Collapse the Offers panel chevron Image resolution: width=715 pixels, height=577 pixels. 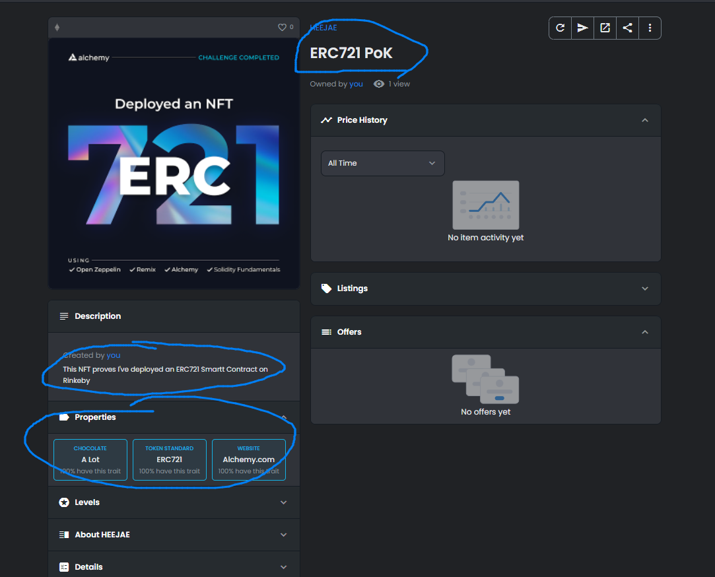pyautogui.click(x=645, y=332)
